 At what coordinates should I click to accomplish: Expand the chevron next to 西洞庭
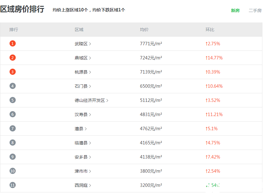(90, 185)
